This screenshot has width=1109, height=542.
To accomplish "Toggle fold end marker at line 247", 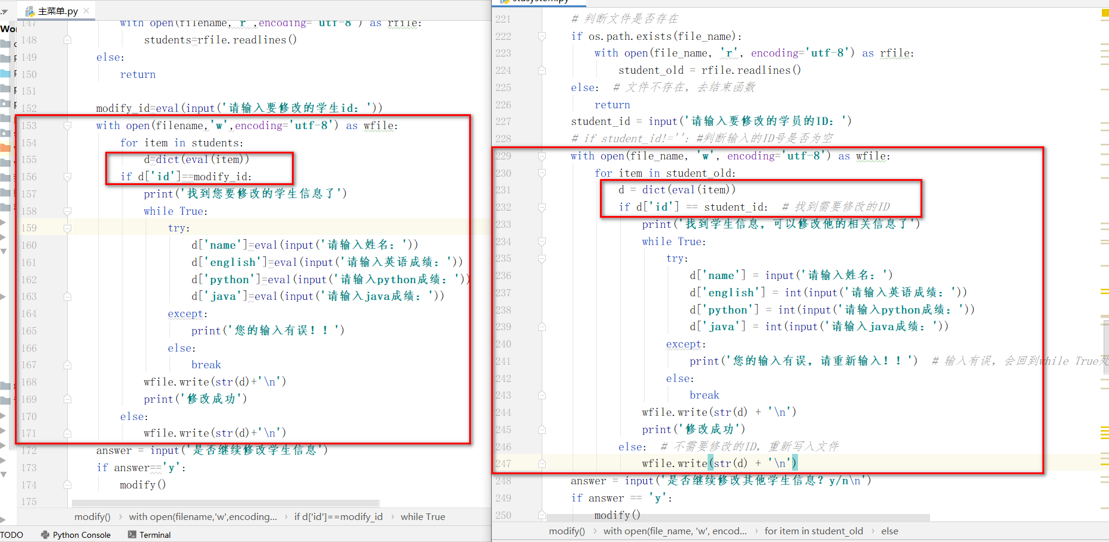I will (542, 463).
